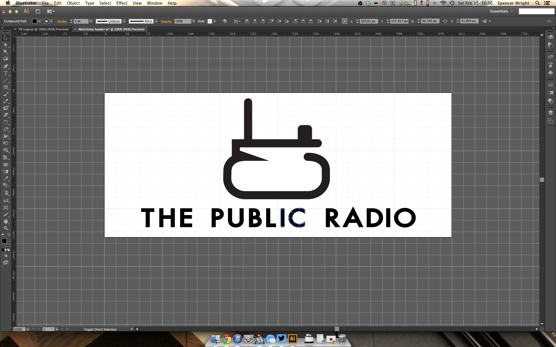Click the Go to Bridge button
The image size is (556, 347).
pyautogui.click(x=38, y=12)
